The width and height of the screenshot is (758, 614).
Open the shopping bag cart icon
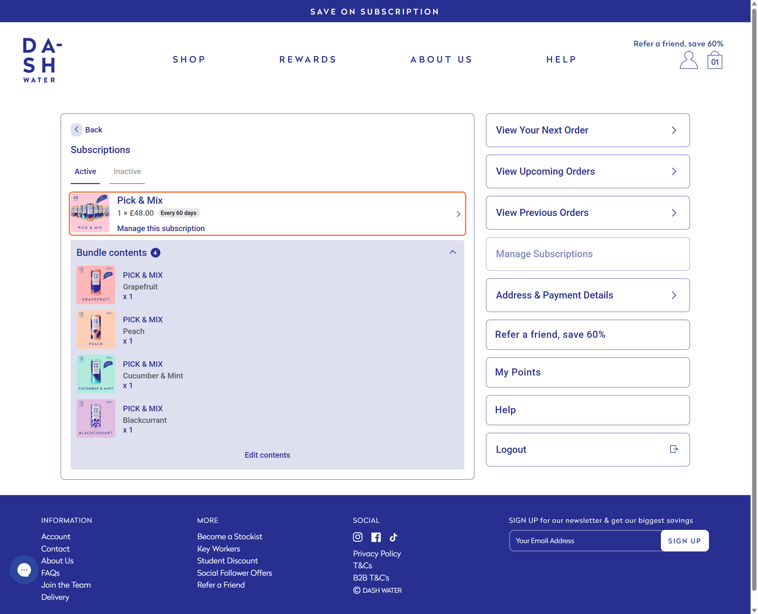pyautogui.click(x=714, y=60)
